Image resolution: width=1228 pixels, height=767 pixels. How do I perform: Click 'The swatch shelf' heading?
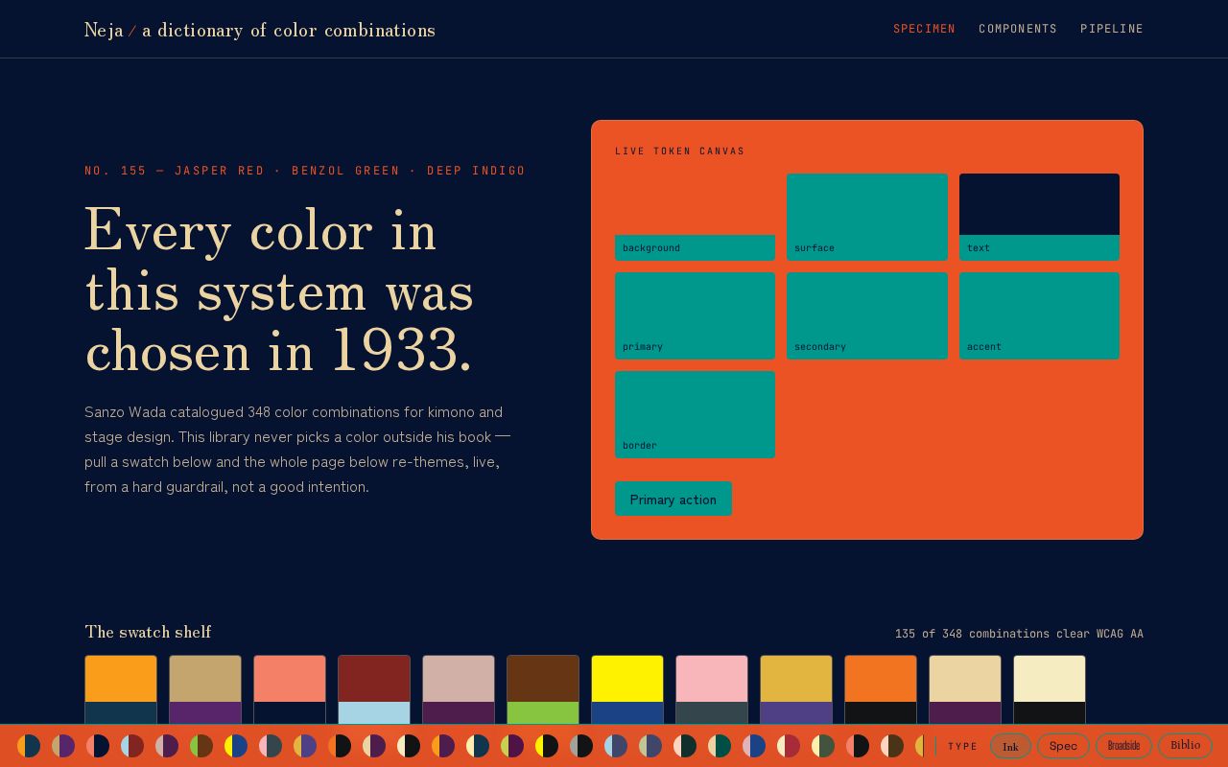[x=148, y=632]
